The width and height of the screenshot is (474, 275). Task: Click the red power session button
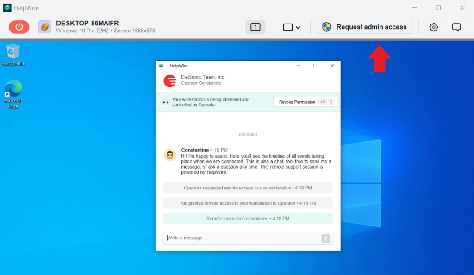(19, 27)
